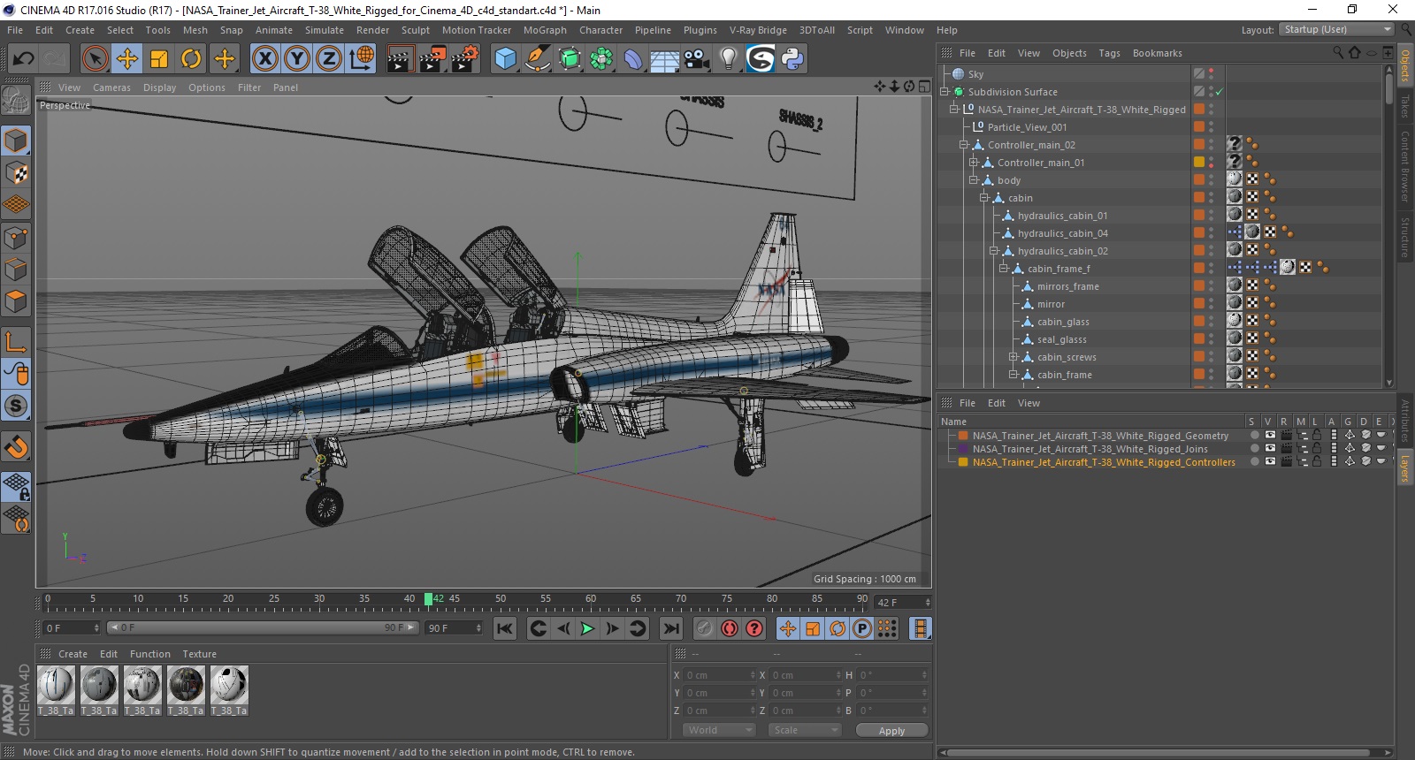Collapse the cabin tree node
This screenshot has width=1415, height=760.
[983, 198]
